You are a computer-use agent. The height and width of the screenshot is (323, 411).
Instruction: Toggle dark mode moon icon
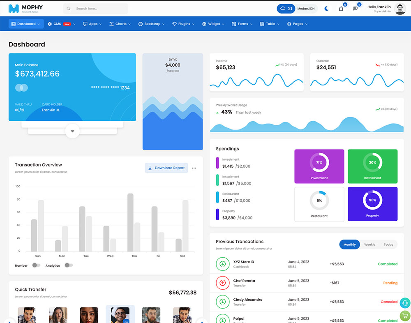click(x=327, y=9)
